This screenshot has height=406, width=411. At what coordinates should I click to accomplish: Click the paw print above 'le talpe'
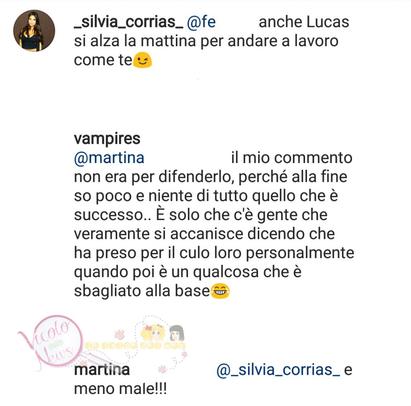[120, 335]
